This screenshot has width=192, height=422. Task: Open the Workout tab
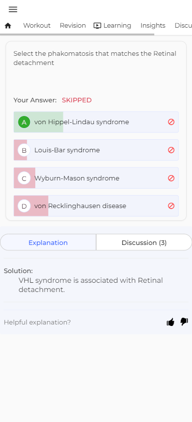coord(37,26)
